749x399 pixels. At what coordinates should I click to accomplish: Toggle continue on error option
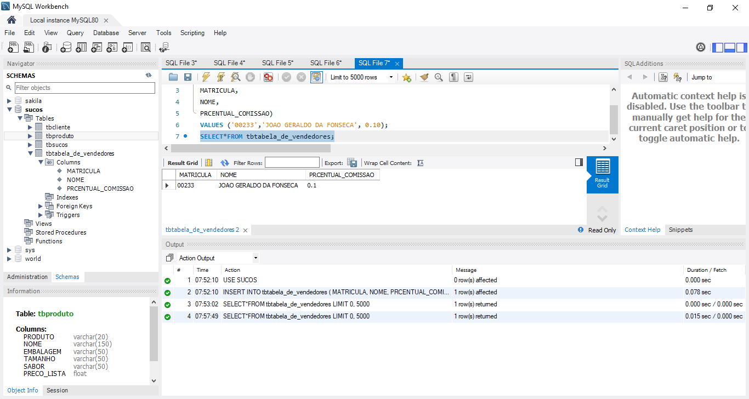tap(268, 77)
